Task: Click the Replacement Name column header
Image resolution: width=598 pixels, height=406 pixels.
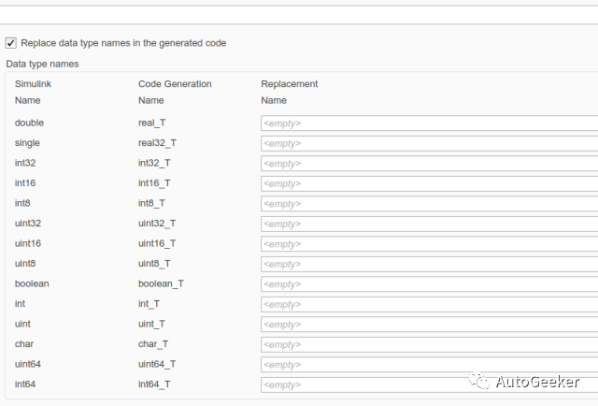Action: pos(289,92)
